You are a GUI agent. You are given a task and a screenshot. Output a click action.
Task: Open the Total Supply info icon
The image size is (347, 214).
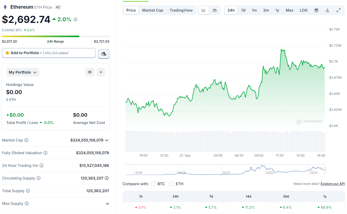tap(28, 191)
